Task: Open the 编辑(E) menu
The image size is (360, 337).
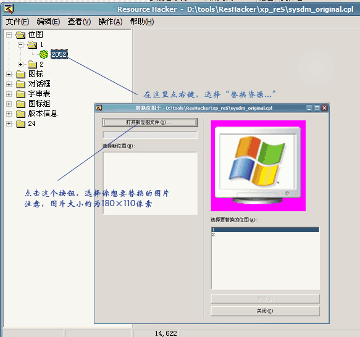Action: click(x=48, y=22)
